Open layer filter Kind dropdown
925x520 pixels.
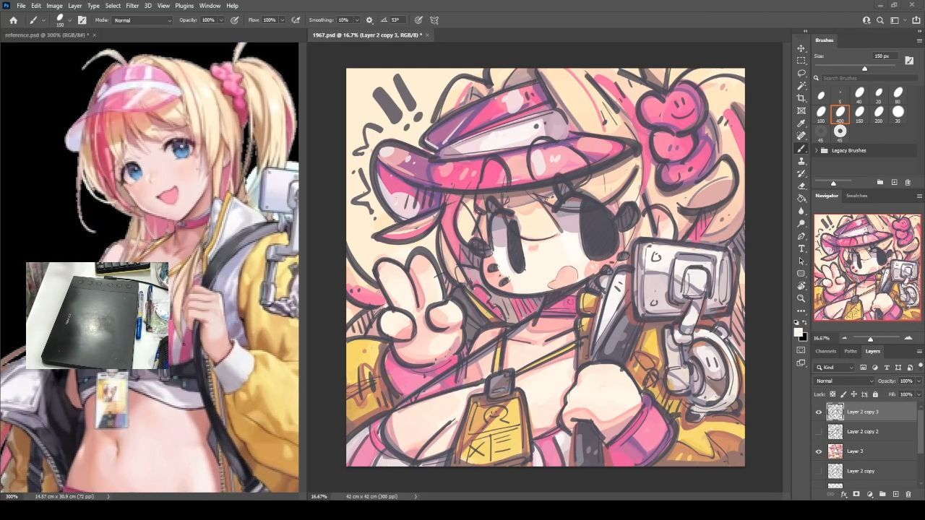[835, 368]
